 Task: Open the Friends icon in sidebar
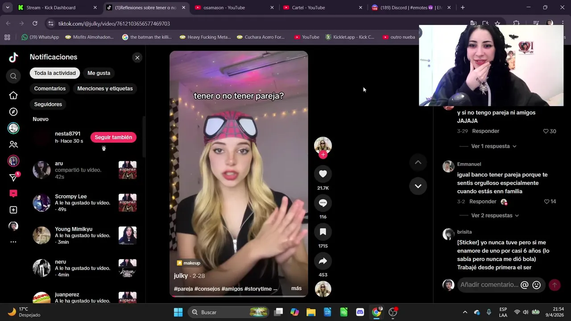click(13, 144)
